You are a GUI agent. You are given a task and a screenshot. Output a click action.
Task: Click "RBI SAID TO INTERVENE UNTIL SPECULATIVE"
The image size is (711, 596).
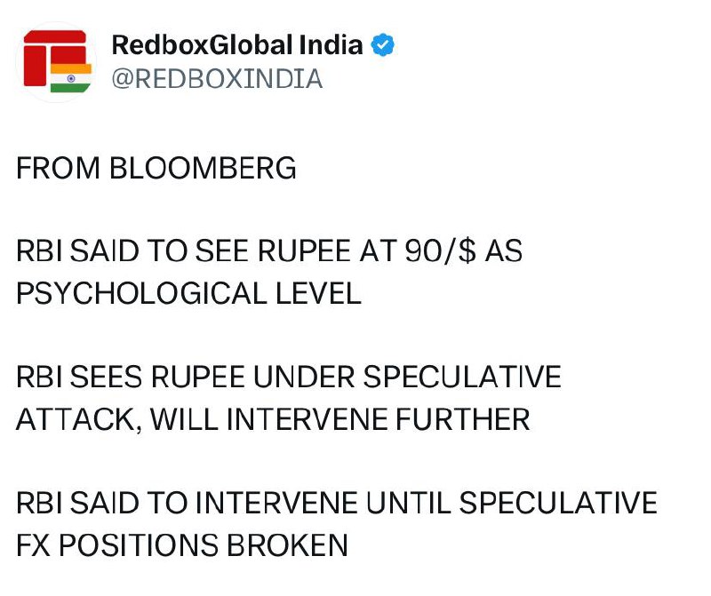(337, 503)
